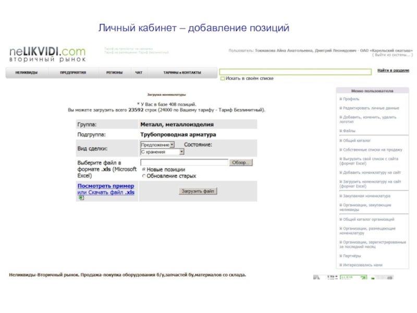The height and width of the screenshot is (313, 417).
Task: Click the Excel file icon under download link
Action: click(x=81, y=198)
